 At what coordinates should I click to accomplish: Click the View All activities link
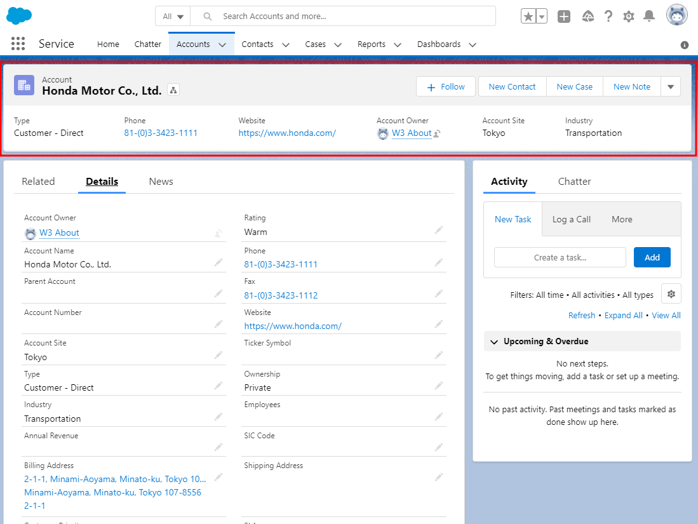pyautogui.click(x=666, y=315)
